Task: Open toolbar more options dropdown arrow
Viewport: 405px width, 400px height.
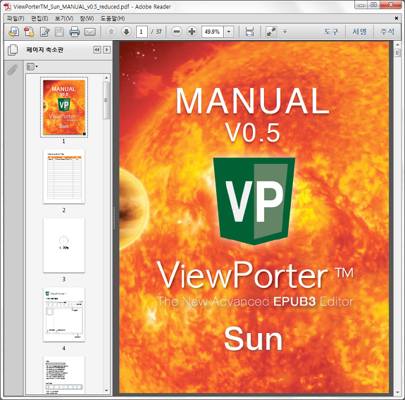Action: coord(285,32)
